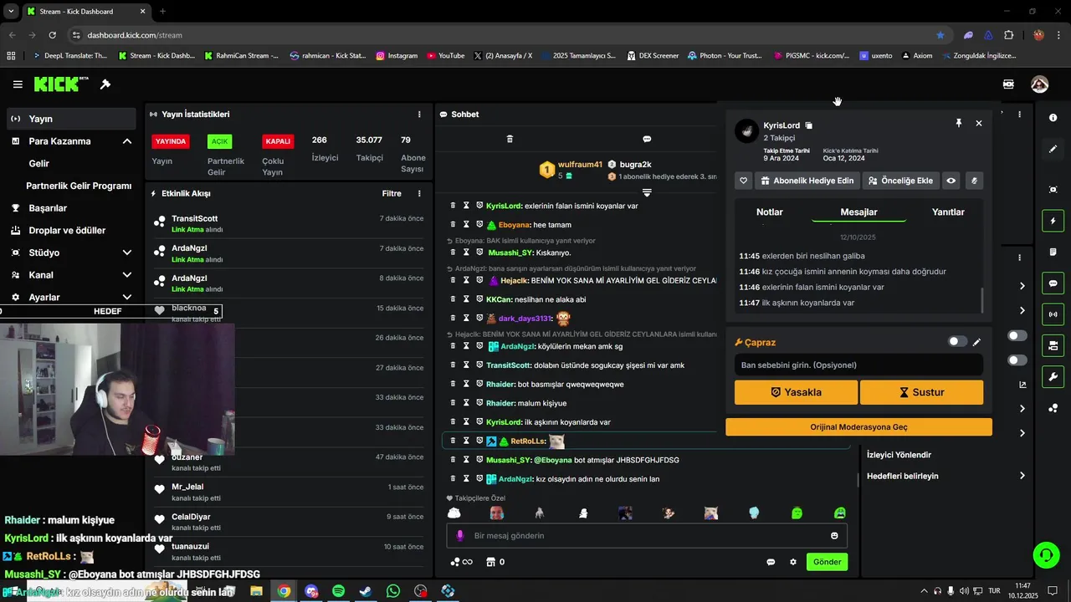The width and height of the screenshot is (1071, 602).
Task: Toggle the chat panel icon in right sidebar
Action: tap(1053, 283)
